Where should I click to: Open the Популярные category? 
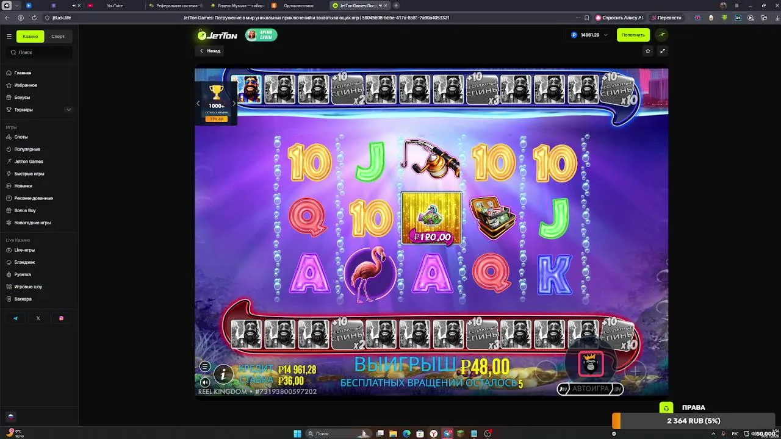coord(27,149)
